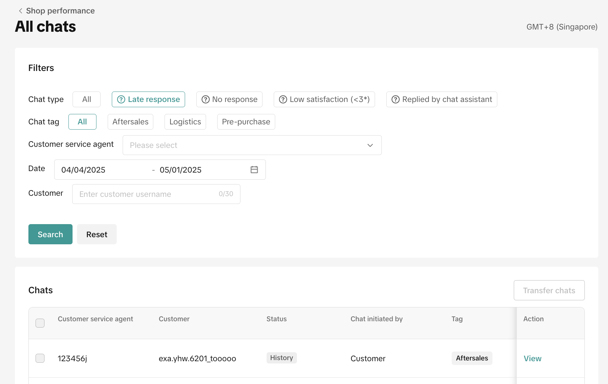Click customer name exa.yhw.6201_tooooo
This screenshot has width=608, height=384.
click(197, 359)
